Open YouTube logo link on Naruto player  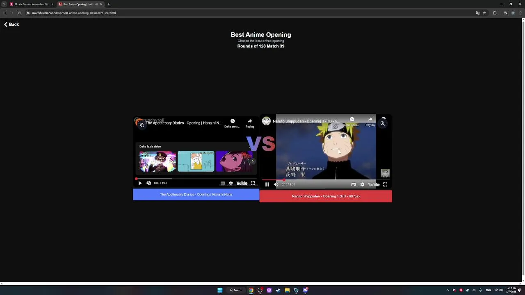[x=374, y=184]
